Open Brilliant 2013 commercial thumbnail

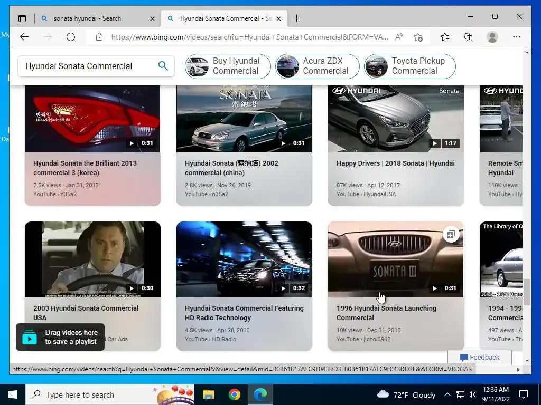click(x=92, y=119)
